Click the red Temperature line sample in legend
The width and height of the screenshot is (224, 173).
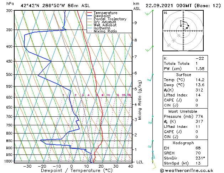click(90, 13)
